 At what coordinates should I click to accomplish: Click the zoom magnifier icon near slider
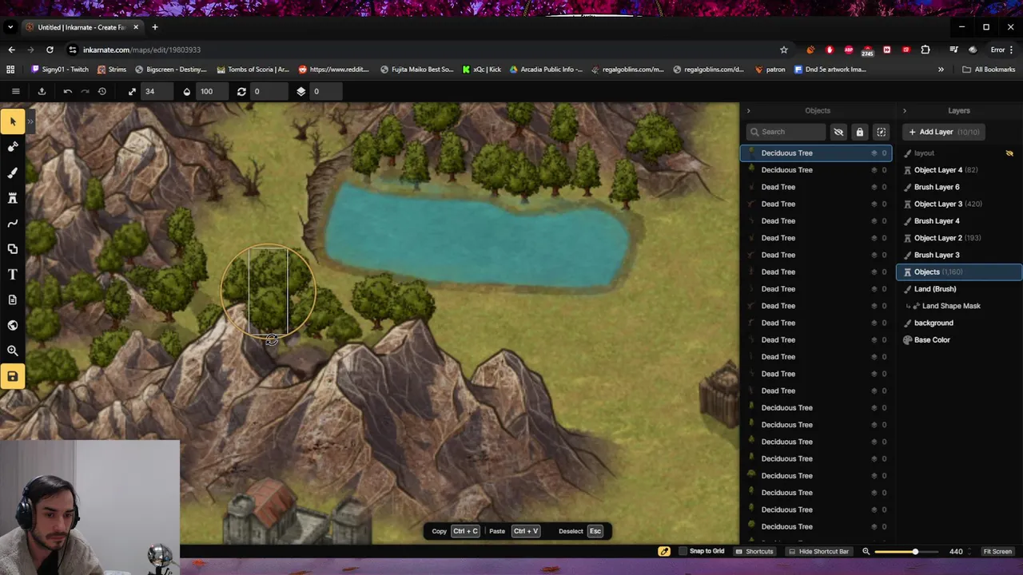(x=866, y=551)
